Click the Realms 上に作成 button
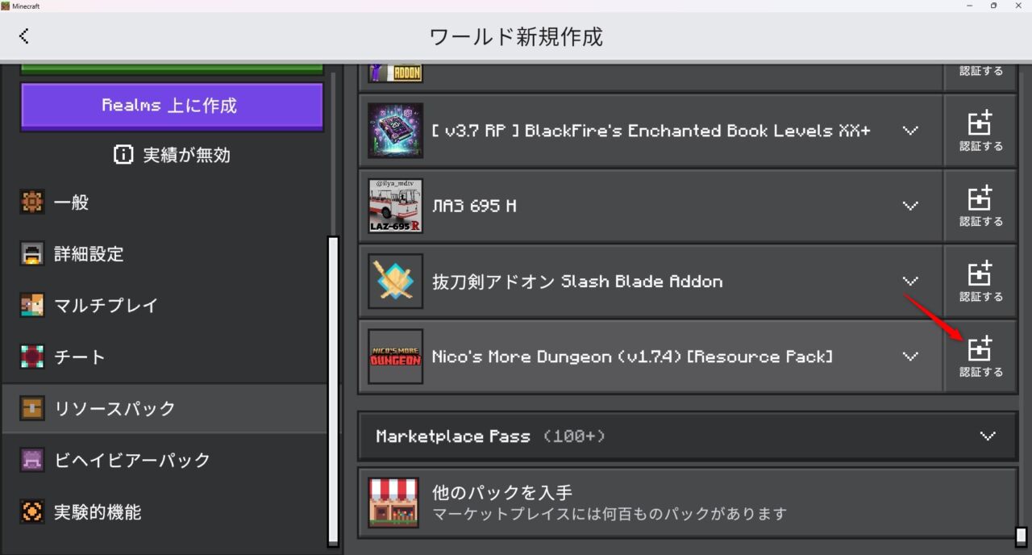The image size is (1032, 555). pyautogui.click(x=172, y=106)
